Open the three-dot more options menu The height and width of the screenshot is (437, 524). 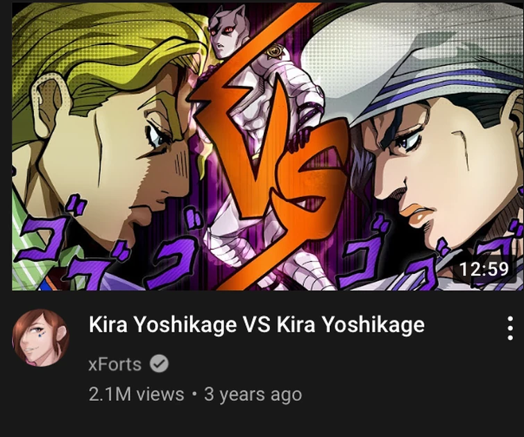[510, 327]
